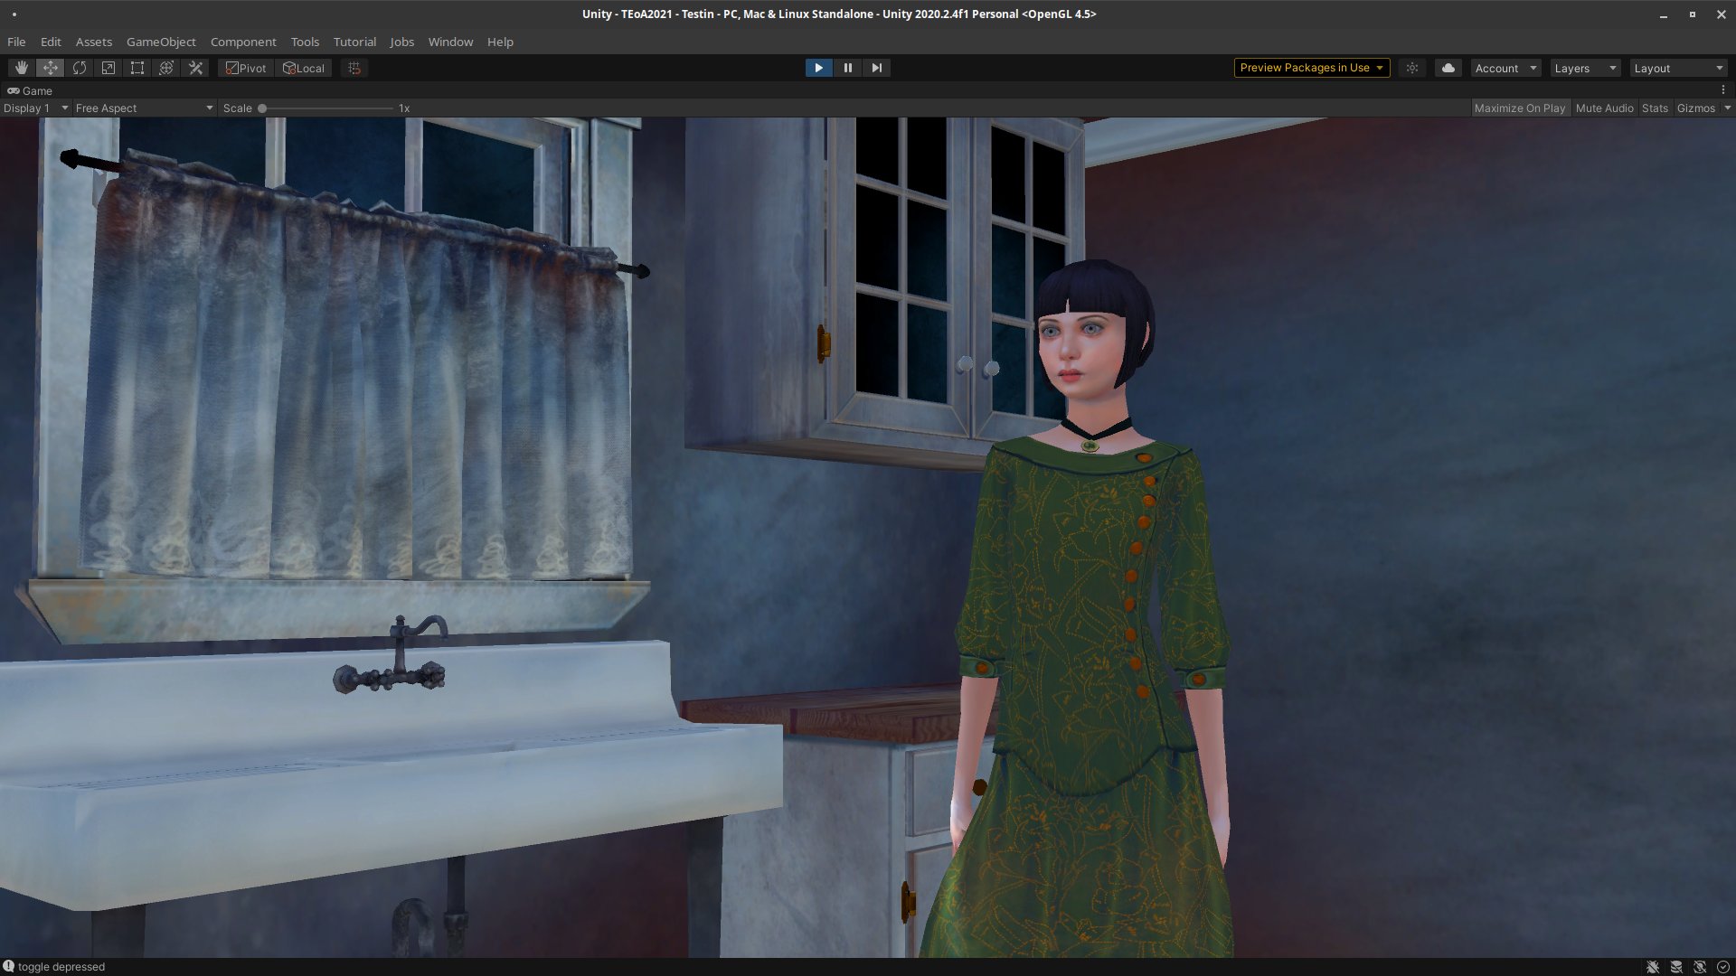This screenshot has width=1736, height=976.
Task: Click the Scale slider handle
Action: pos(262,108)
